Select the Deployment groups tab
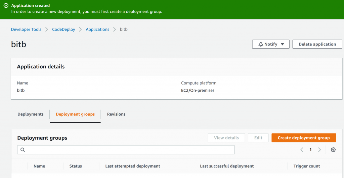Viewport: 344px width, 178px height. tap(75, 114)
